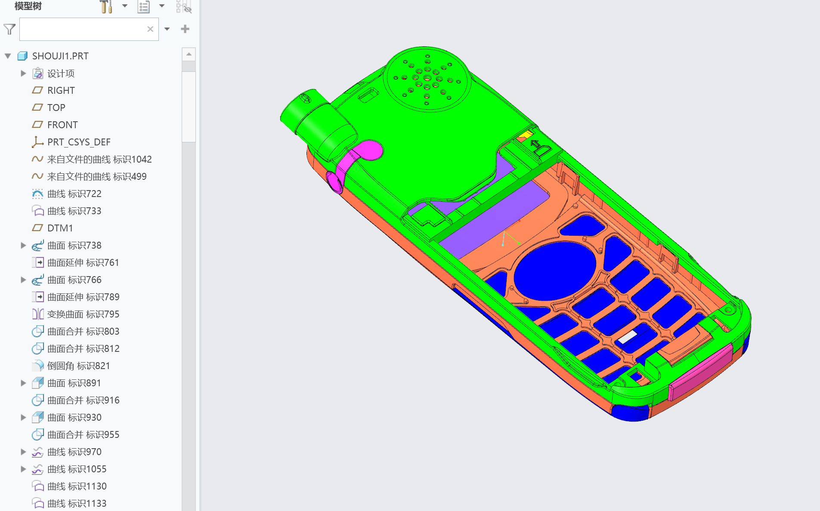Select the 设计项 folder icon
The image size is (820, 511).
tap(38, 74)
